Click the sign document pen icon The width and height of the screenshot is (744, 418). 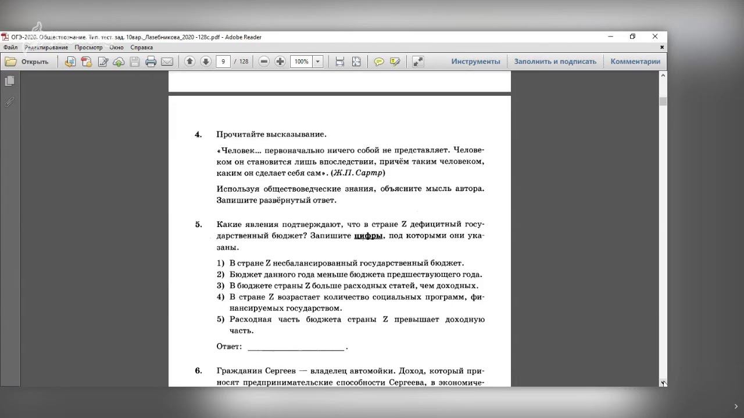coord(103,62)
